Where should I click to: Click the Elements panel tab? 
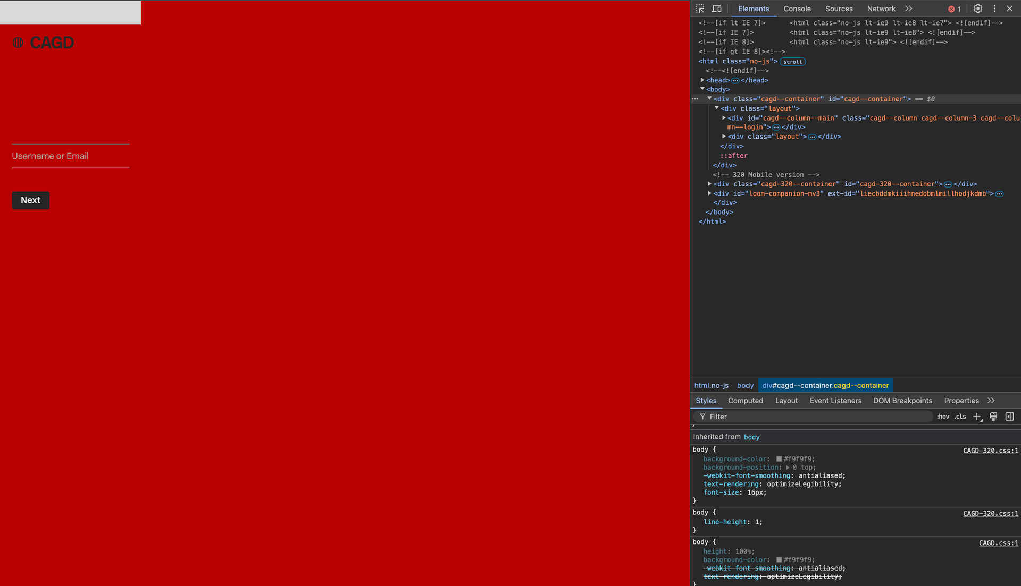(x=753, y=9)
